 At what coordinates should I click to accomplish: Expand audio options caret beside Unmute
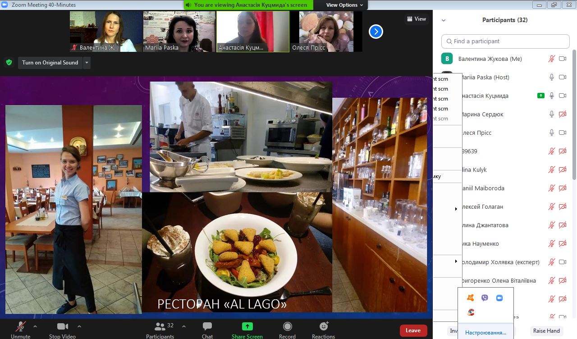tap(35, 326)
